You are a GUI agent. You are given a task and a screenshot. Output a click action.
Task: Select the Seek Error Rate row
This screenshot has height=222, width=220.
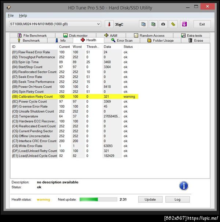point(75,77)
